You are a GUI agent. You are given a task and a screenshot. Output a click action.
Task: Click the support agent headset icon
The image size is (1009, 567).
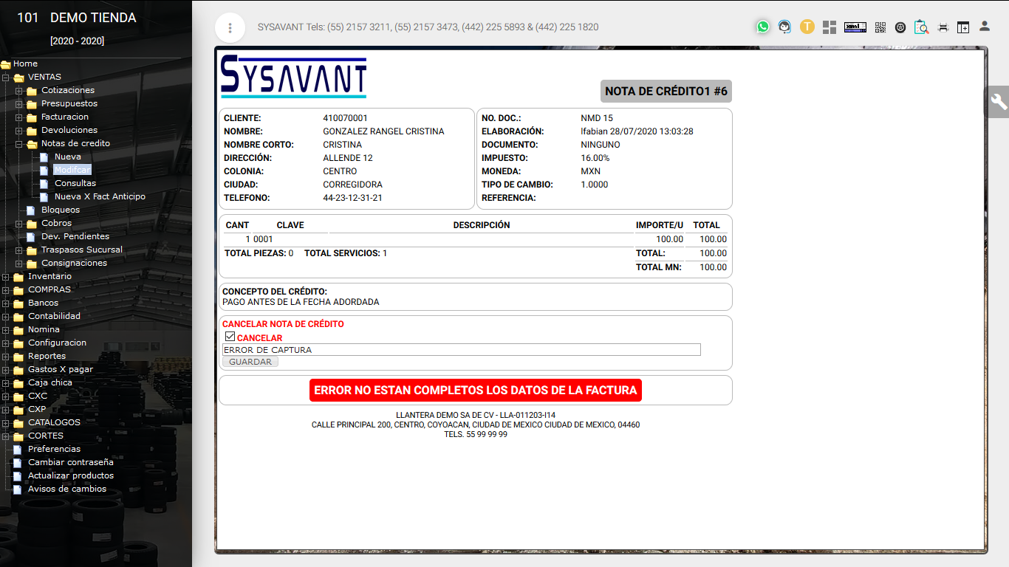(784, 27)
